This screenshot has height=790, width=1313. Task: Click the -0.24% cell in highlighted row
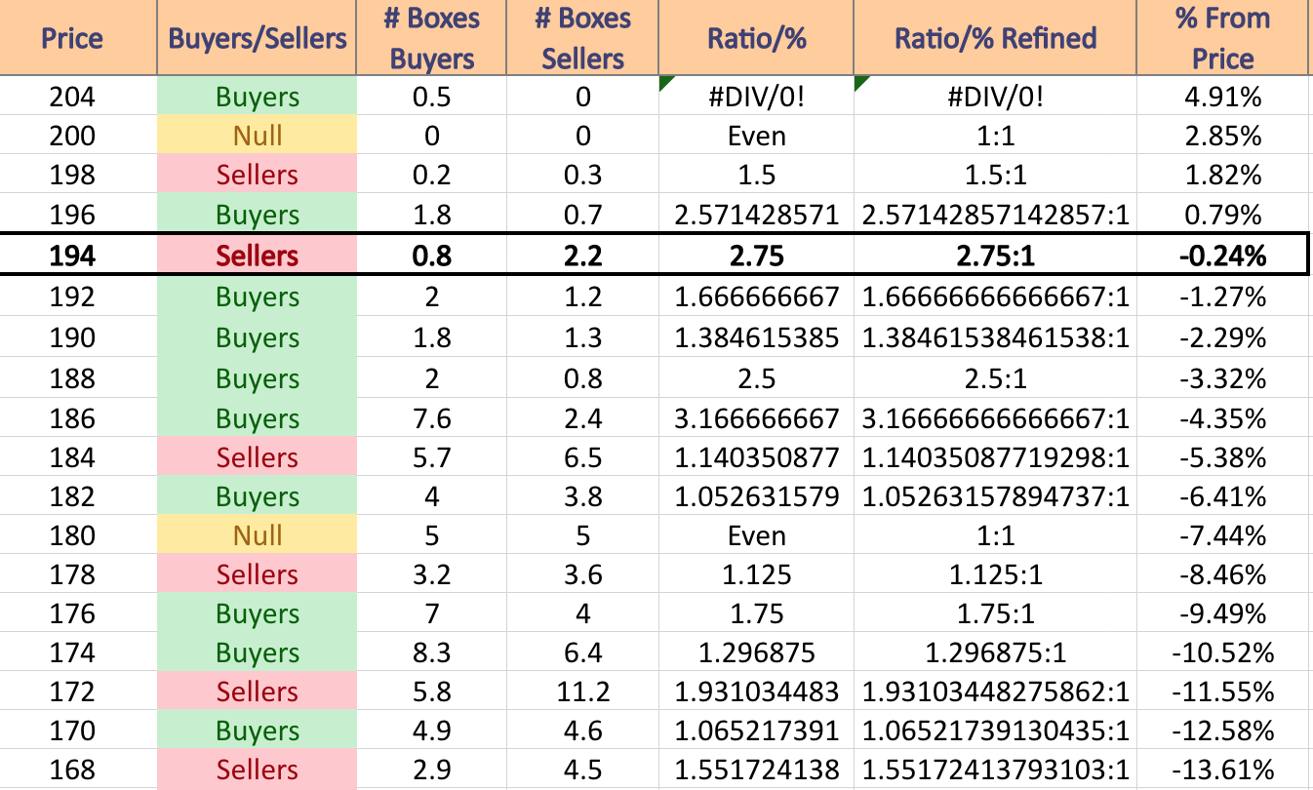pos(1223,256)
